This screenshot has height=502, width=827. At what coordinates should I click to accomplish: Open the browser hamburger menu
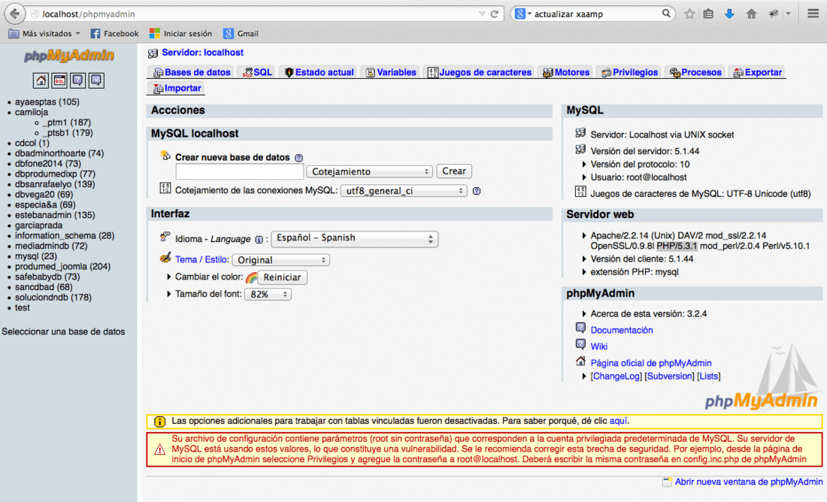coord(813,14)
